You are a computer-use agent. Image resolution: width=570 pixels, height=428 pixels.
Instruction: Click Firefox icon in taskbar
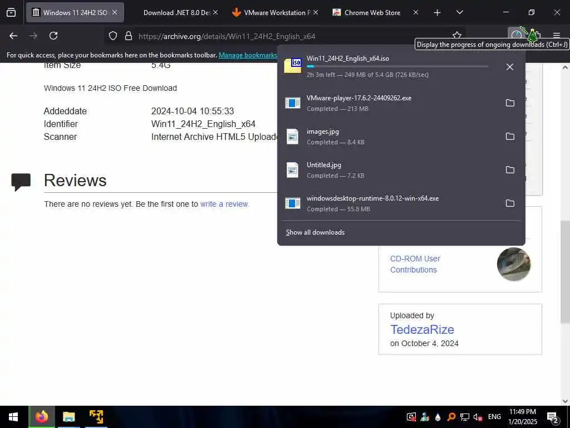click(x=41, y=417)
